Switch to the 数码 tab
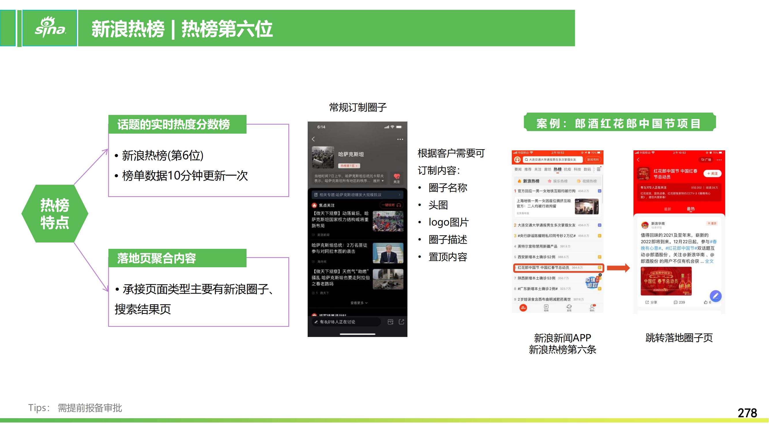Image resolution: width=769 pixels, height=432 pixels. [587, 169]
